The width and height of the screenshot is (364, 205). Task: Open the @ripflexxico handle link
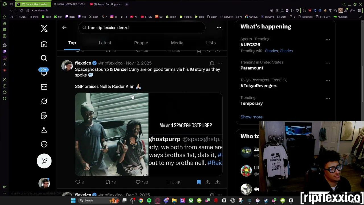(110, 63)
